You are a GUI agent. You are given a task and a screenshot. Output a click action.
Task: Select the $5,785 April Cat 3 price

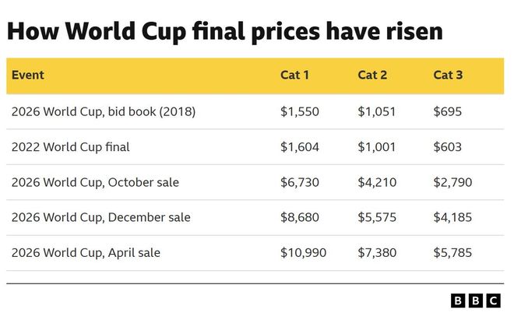click(452, 252)
